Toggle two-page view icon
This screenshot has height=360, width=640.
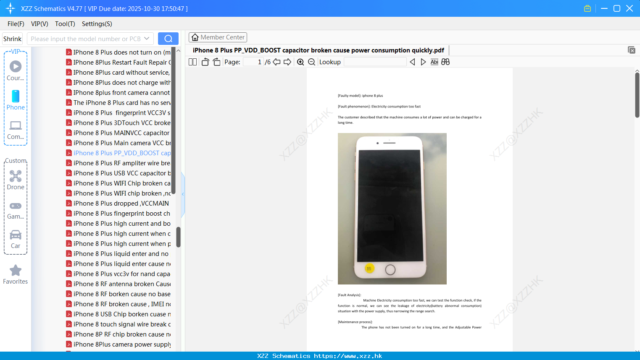tap(193, 62)
